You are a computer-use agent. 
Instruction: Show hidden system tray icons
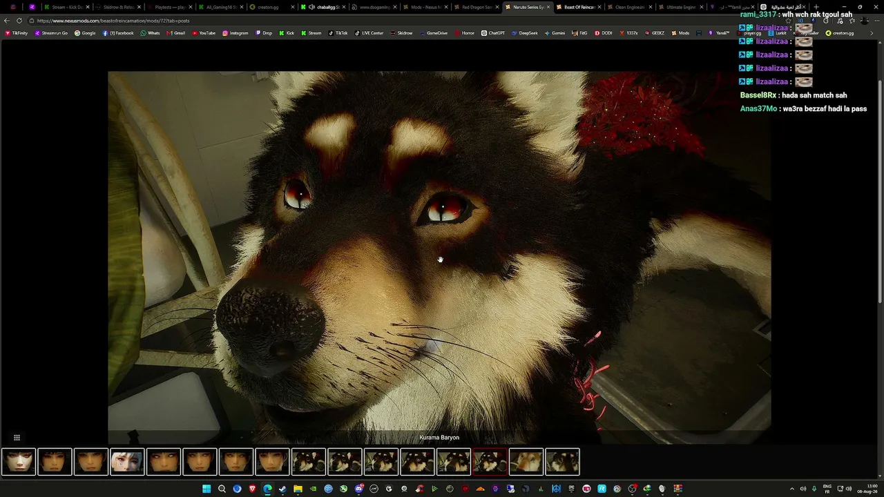[791, 489]
